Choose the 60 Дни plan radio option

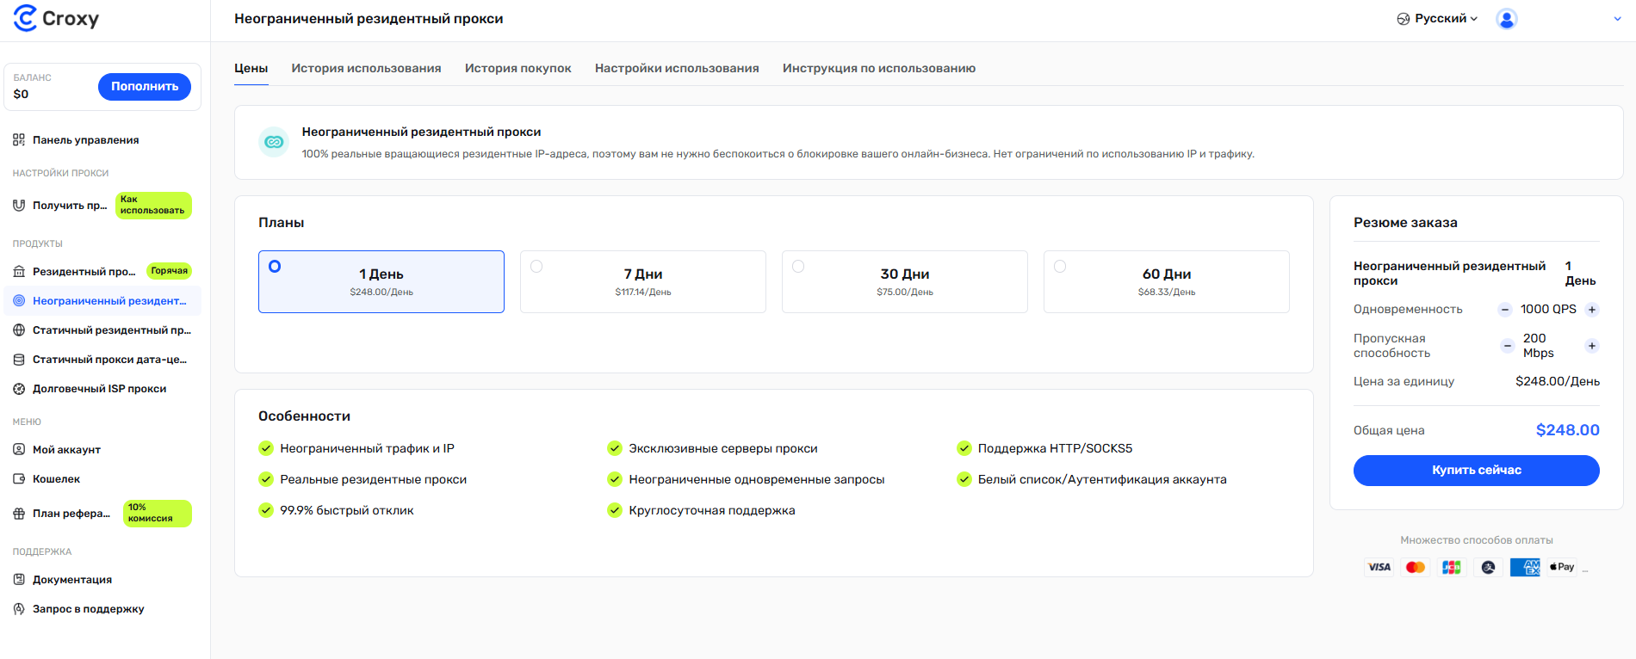pos(1060,267)
